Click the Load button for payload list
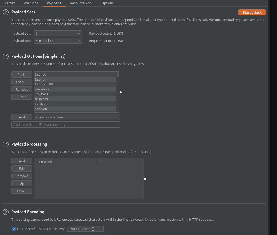Viewport: 277px width, 235px height. [22, 82]
